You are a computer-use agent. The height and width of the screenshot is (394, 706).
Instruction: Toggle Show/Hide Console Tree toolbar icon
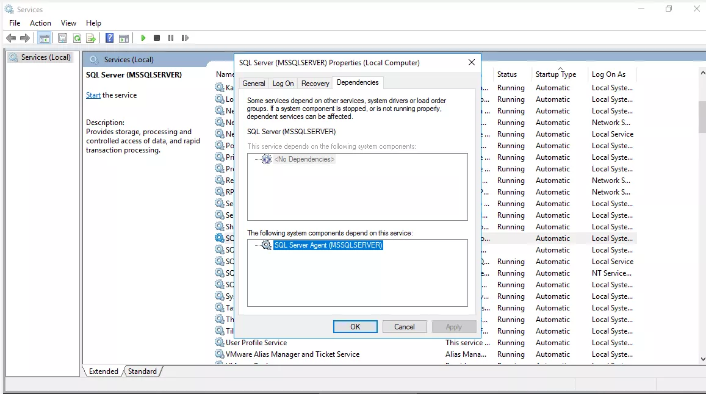click(x=44, y=38)
